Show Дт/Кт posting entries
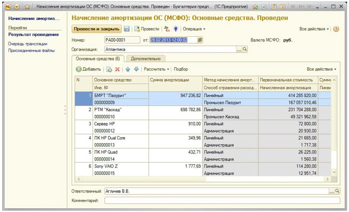Image resolution: width=349 pixels, height=212 pixels. click(x=167, y=29)
